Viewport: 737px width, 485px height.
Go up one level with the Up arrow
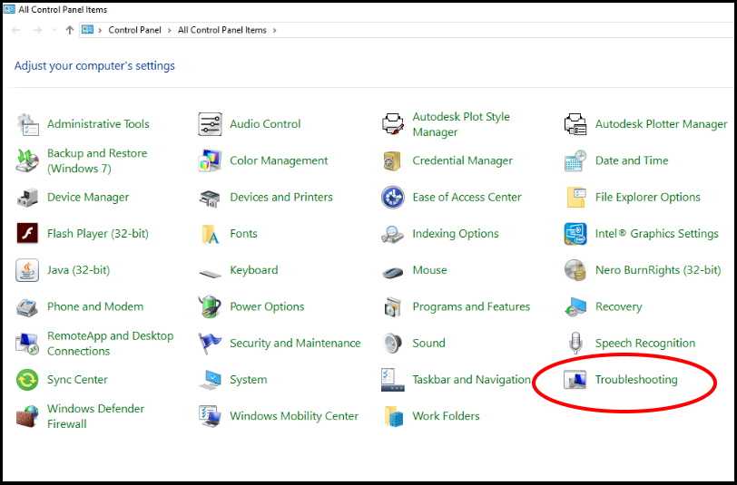click(70, 30)
